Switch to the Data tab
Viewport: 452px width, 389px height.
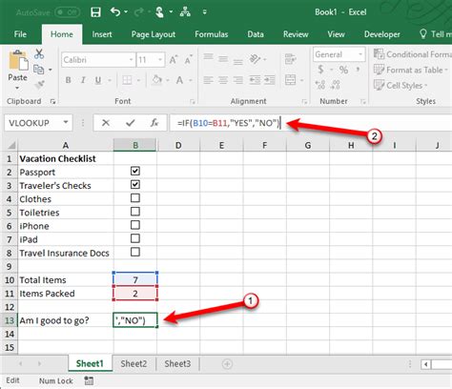(256, 34)
